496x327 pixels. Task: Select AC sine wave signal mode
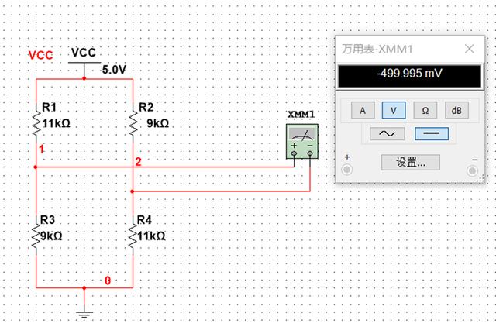click(x=387, y=133)
